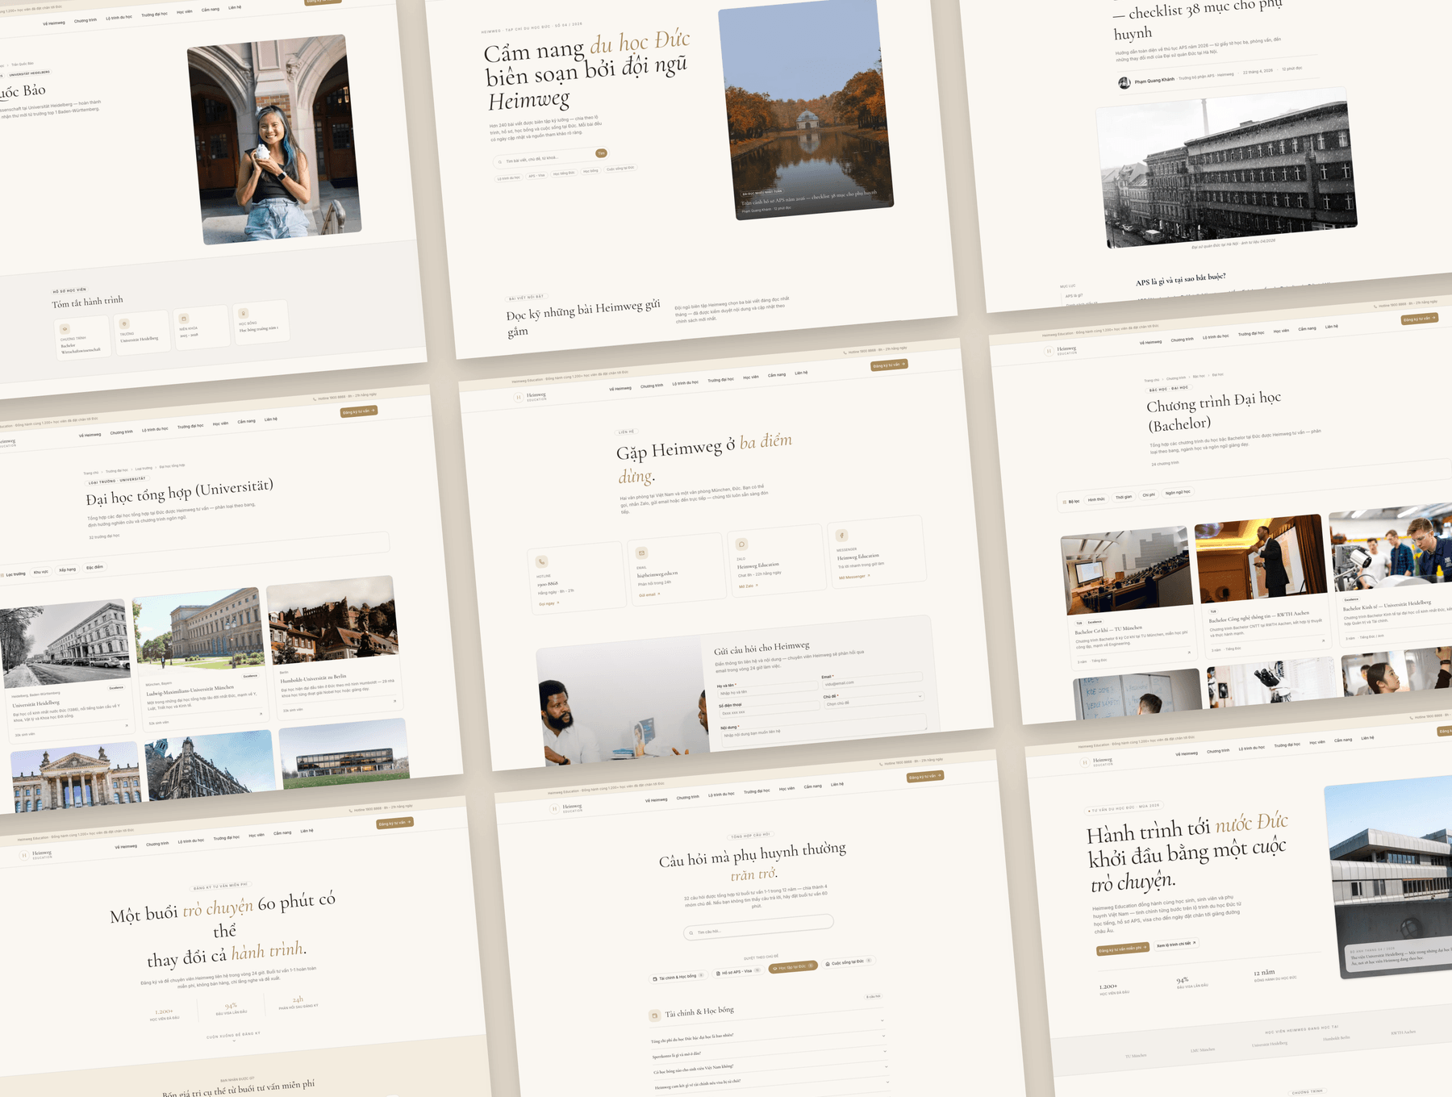1452x1097 pixels.
Task: Click Đăng ký tư vấn on the contact page header
Action: [x=889, y=365]
